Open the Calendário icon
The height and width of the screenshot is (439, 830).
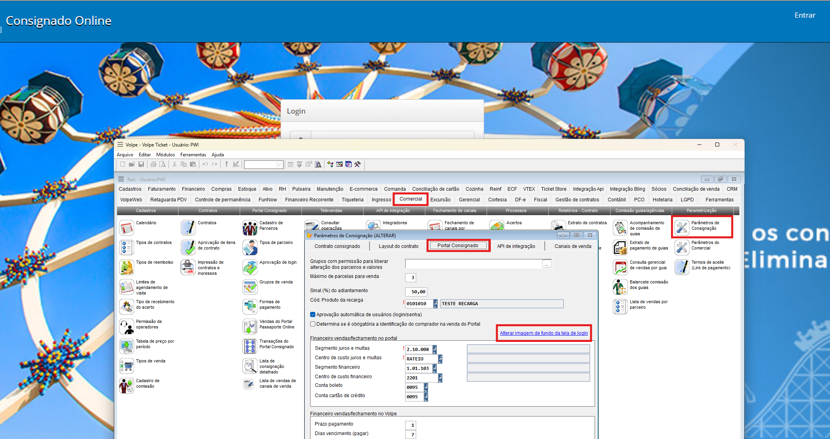click(x=126, y=228)
